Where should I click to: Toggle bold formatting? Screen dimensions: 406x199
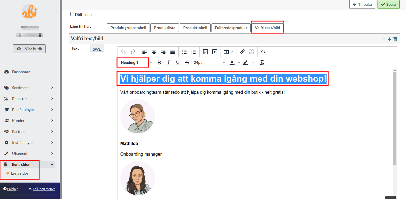pyautogui.click(x=159, y=62)
